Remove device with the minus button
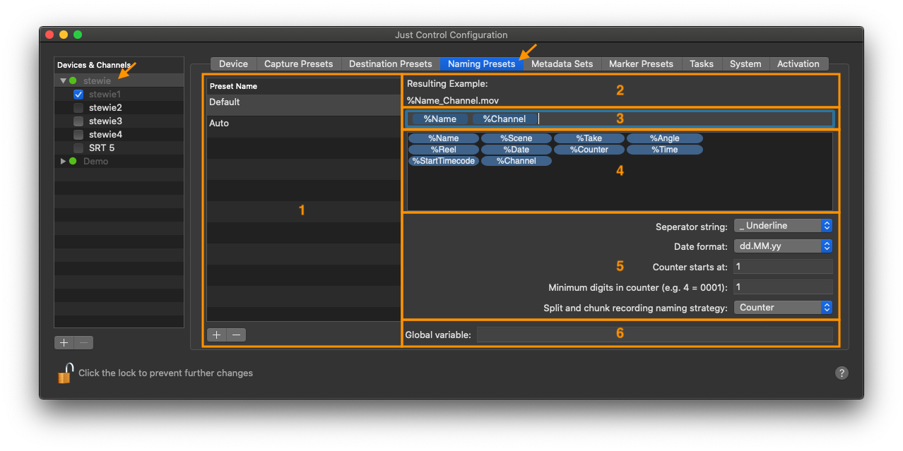The width and height of the screenshot is (903, 451). pos(83,342)
